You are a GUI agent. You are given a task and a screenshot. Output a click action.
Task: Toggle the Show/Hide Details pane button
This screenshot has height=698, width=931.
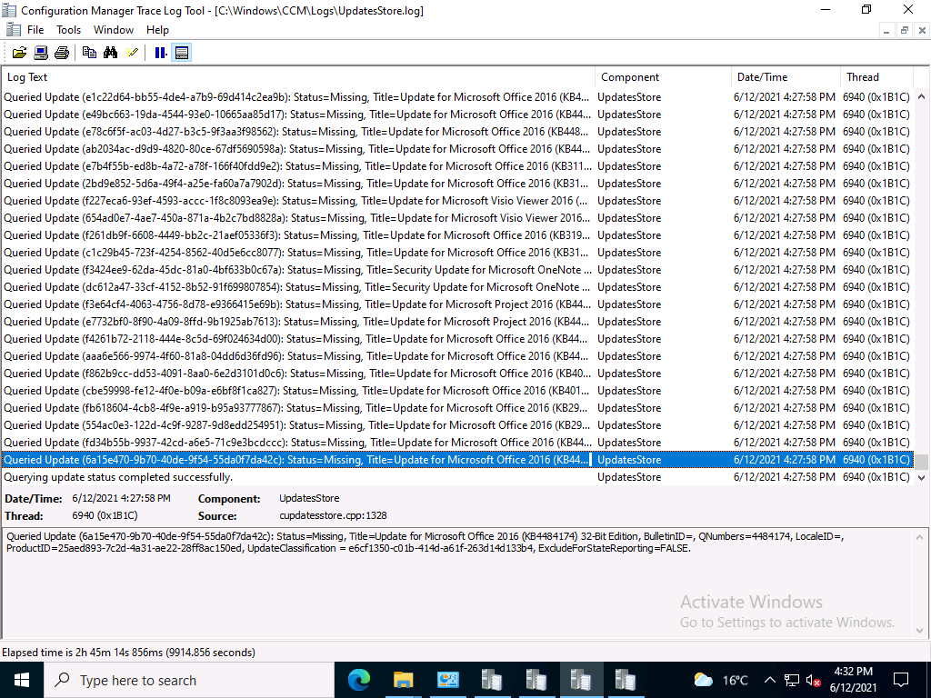pos(182,53)
